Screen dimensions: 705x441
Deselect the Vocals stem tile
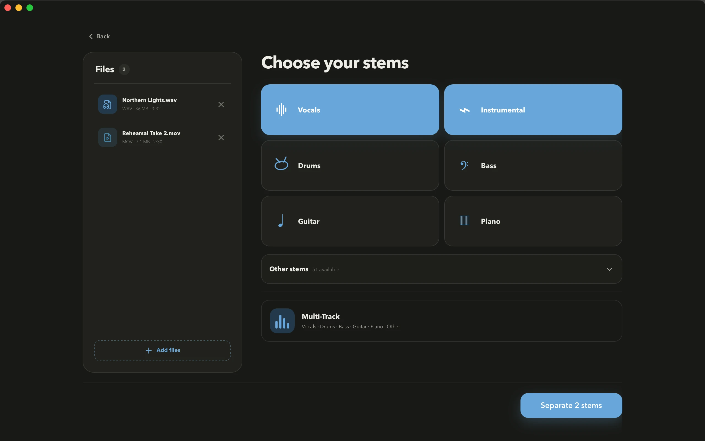350,110
